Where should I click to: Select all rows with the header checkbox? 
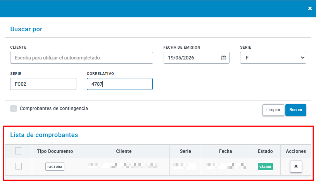click(x=19, y=151)
